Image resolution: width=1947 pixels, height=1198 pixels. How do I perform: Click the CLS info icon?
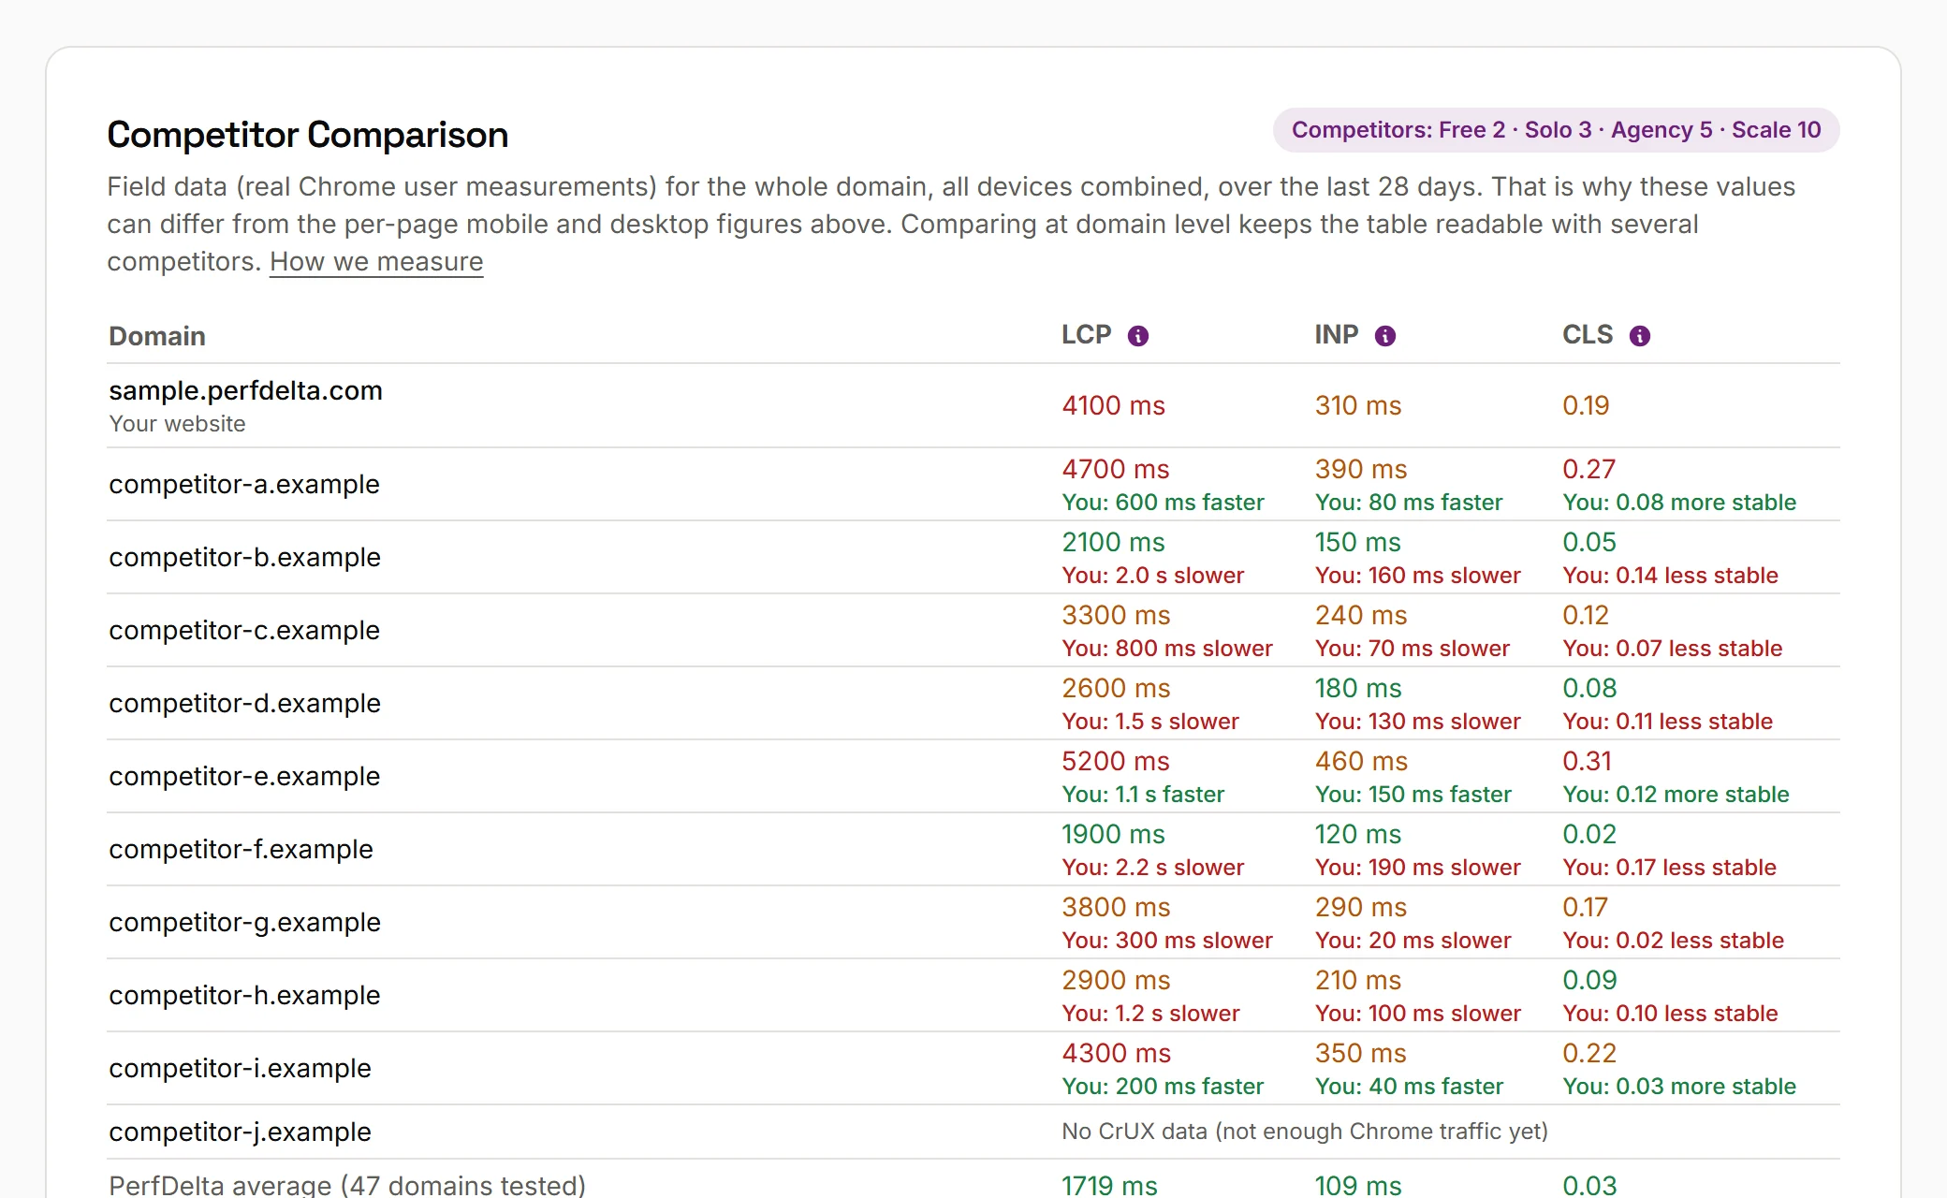click(1639, 336)
